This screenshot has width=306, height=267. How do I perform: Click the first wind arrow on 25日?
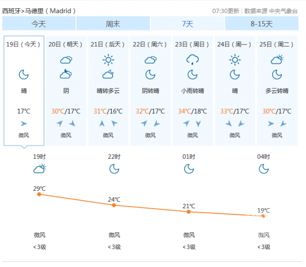click(271, 124)
